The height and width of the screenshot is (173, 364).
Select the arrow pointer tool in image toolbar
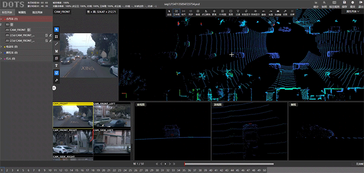[56, 30]
